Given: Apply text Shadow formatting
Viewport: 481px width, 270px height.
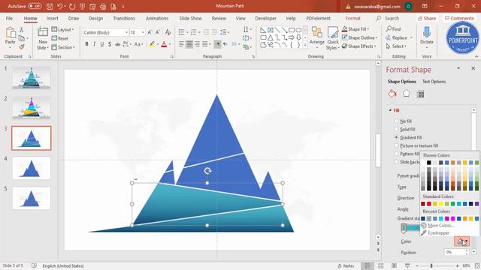Looking at the screenshot, I should point(110,44).
